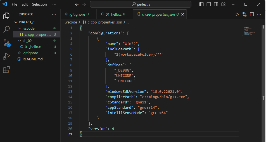Go forward with the right arrow
The height and width of the screenshot is (142, 266).
click(84, 4)
